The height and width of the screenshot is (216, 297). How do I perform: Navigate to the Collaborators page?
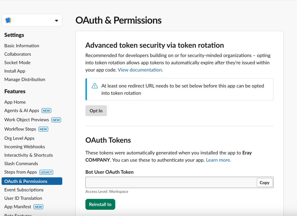[x=18, y=54]
